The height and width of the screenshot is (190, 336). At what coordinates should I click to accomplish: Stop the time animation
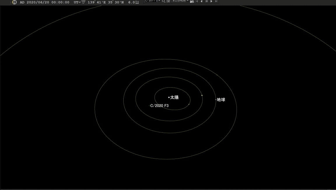click(206, 1)
